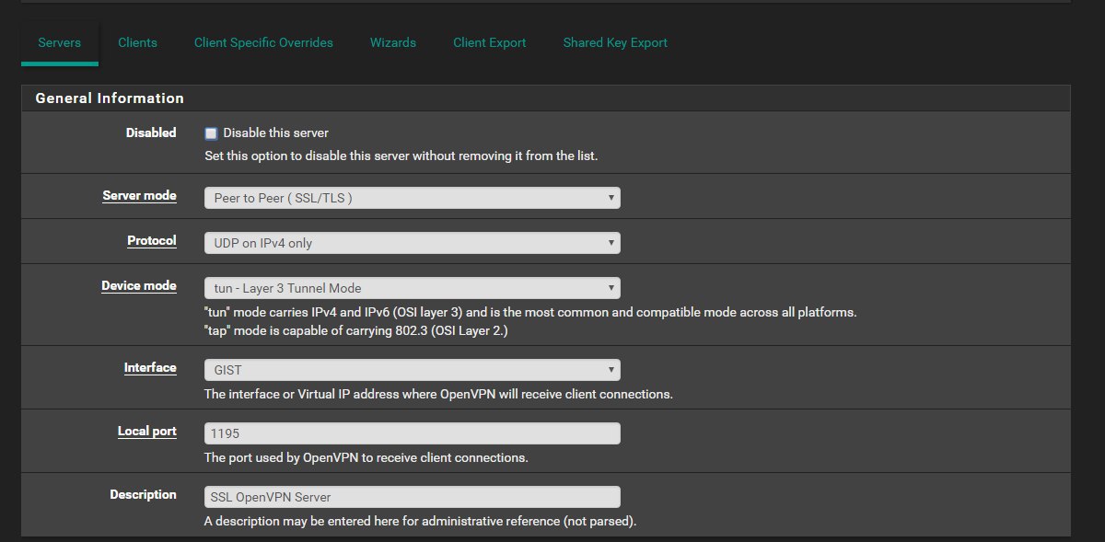Click the Device mode label
The width and height of the screenshot is (1105, 542).
[139, 285]
